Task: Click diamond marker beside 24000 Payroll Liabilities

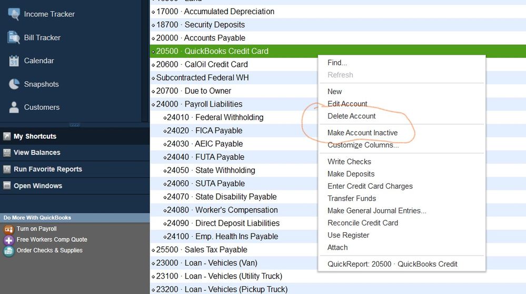Action: coord(153,105)
